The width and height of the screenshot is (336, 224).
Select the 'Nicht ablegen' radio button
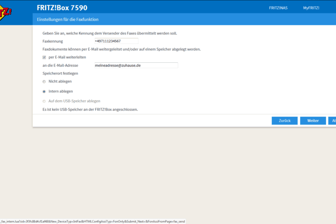(x=44, y=82)
